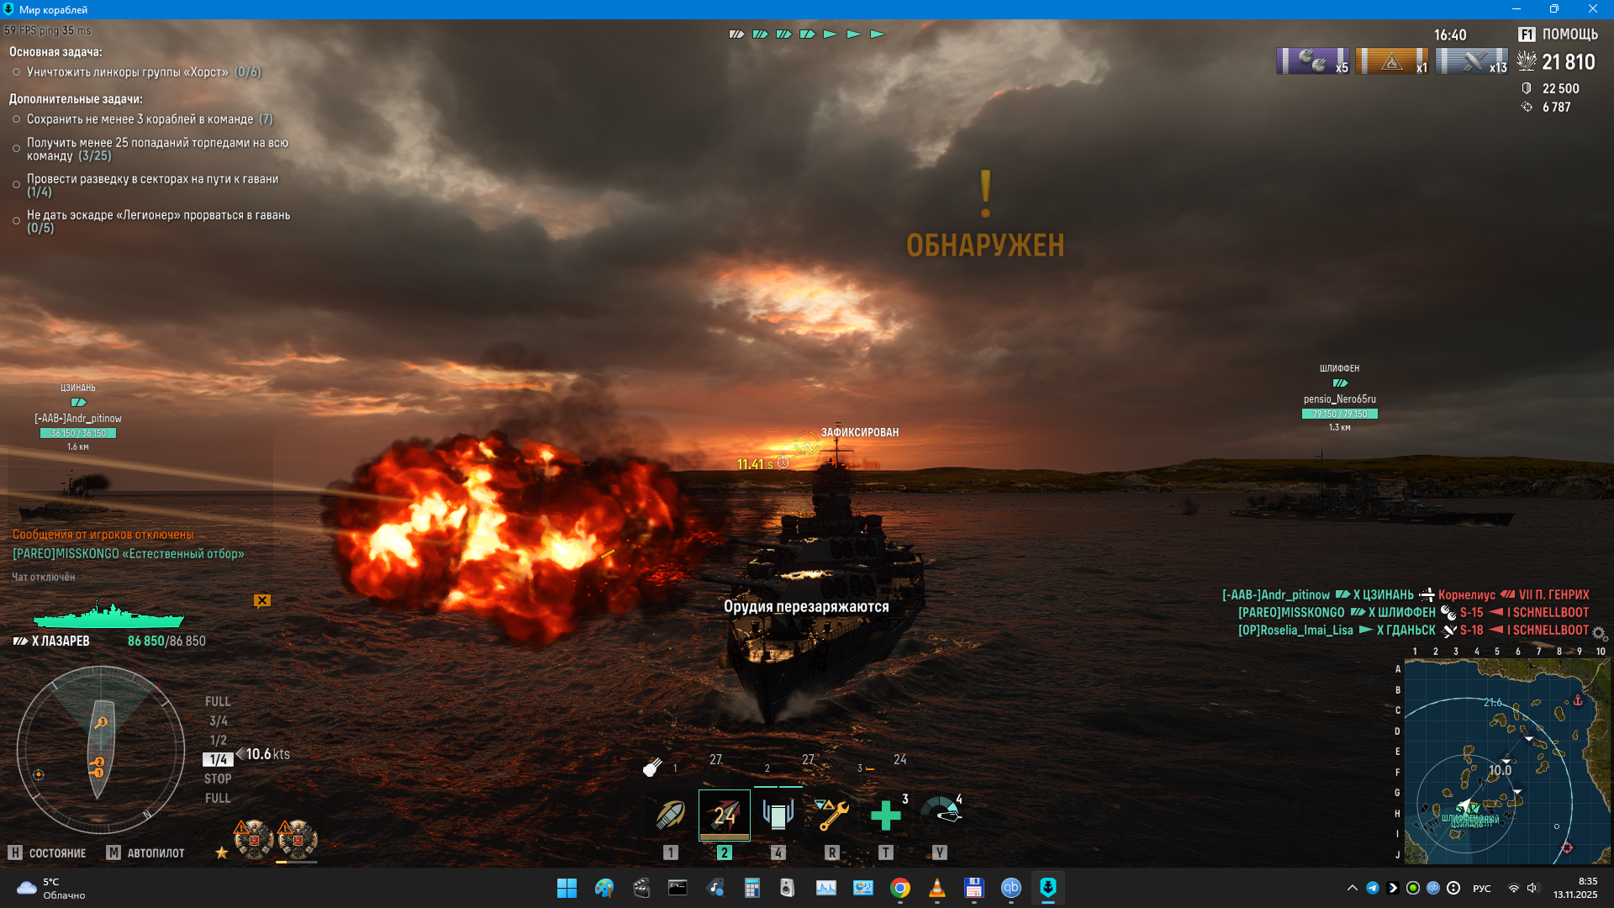The image size is (1614, 908).
Task: Open the Google Chrome taskbar icon
Action: coord(899,888)
